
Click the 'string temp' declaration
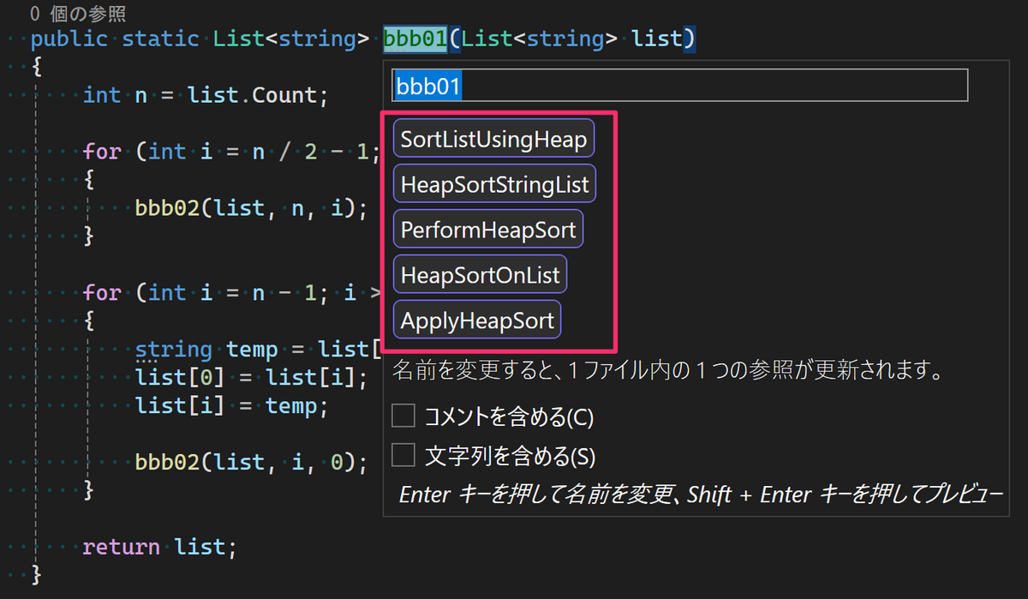pyautogui.click(x=206, y=350)
